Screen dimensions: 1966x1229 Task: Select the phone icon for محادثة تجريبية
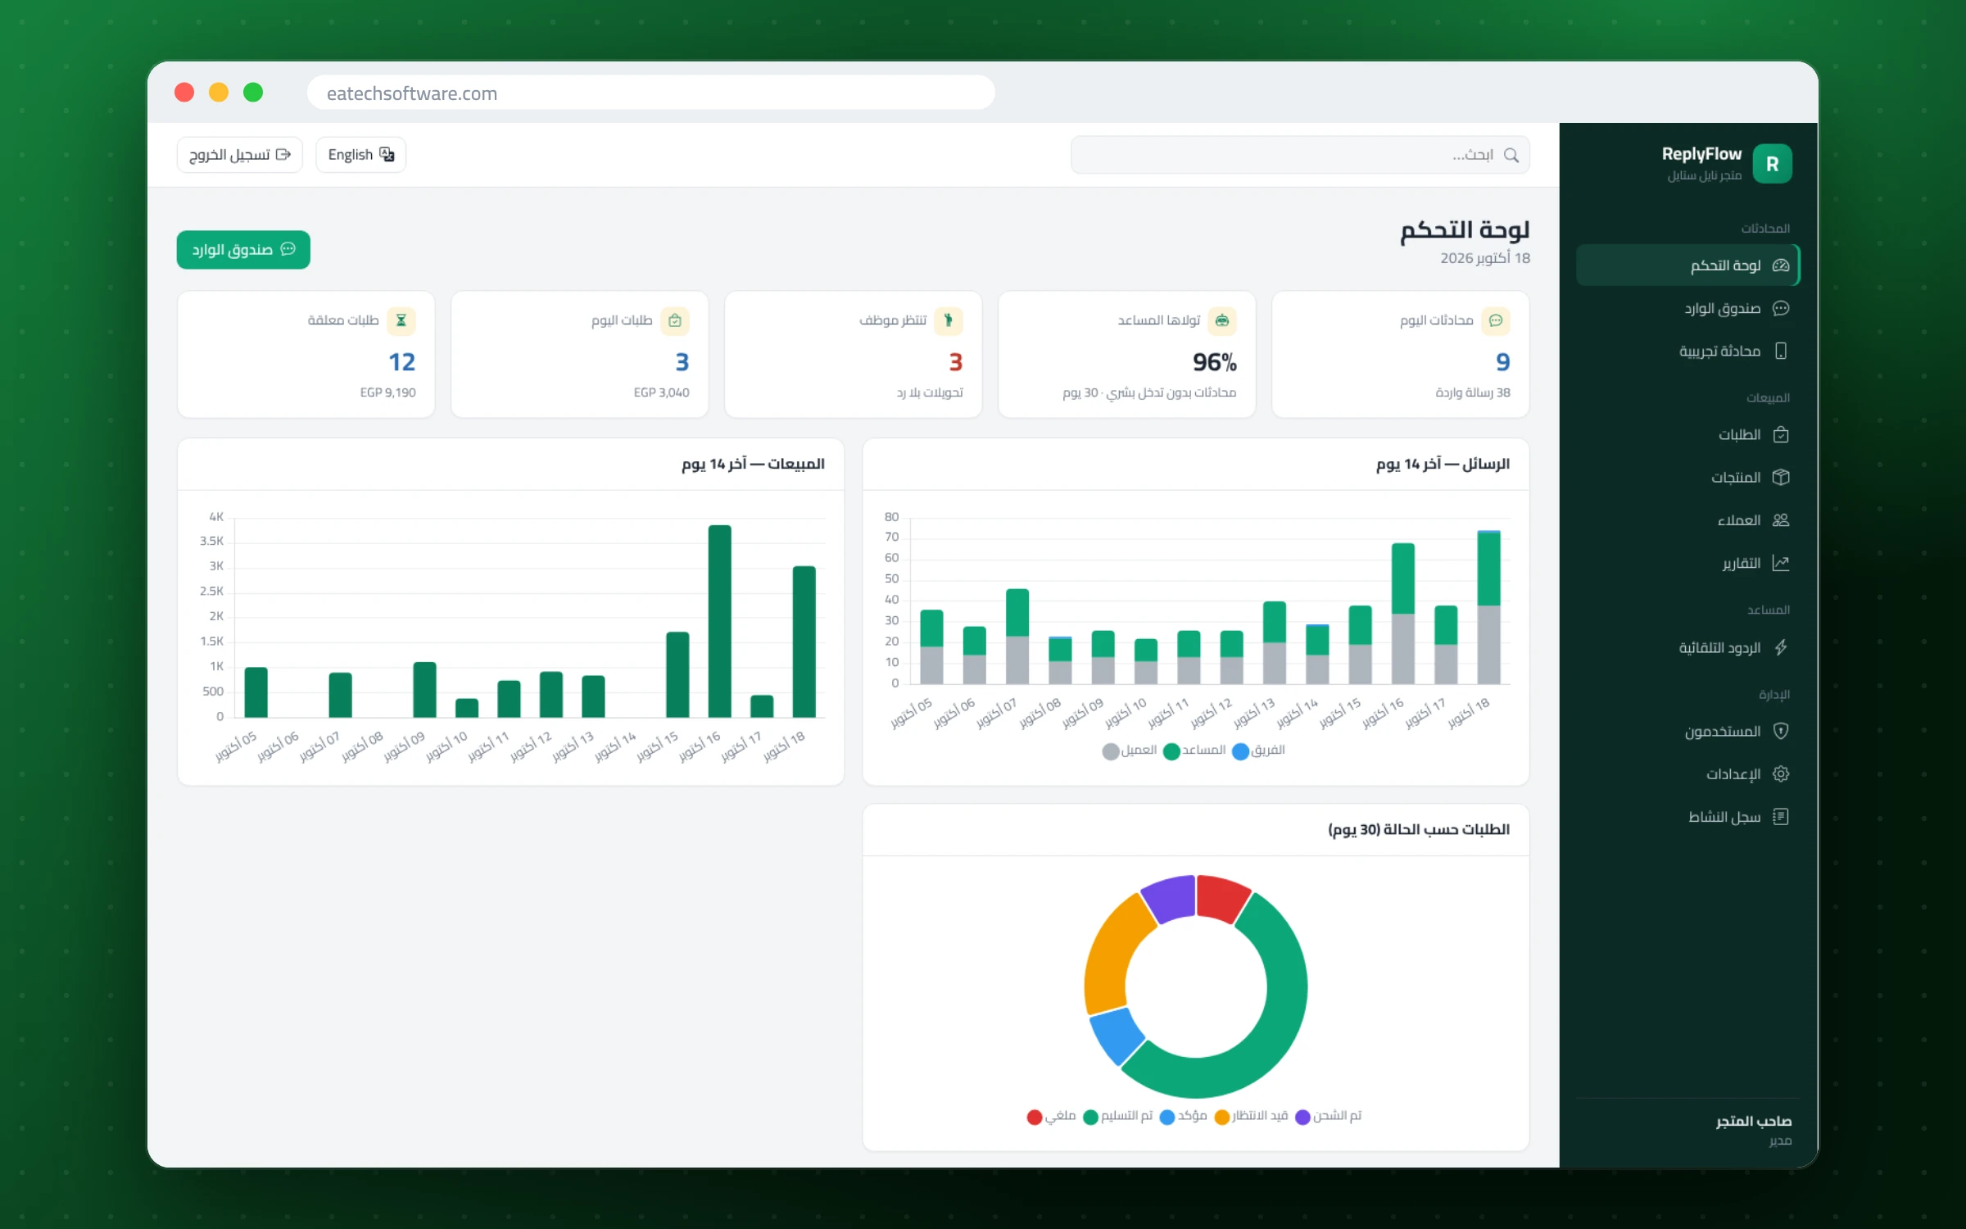tap(1781, 351)
